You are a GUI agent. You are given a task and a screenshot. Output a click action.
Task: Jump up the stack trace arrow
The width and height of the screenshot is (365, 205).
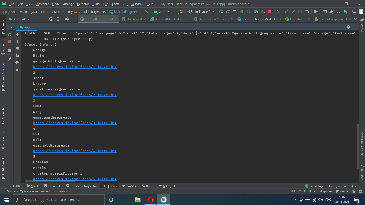(17, 35)
